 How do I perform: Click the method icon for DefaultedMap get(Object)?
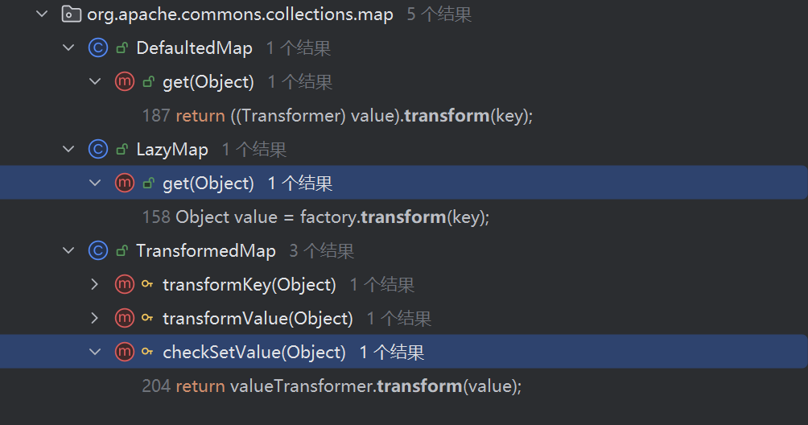click(125, 81)
